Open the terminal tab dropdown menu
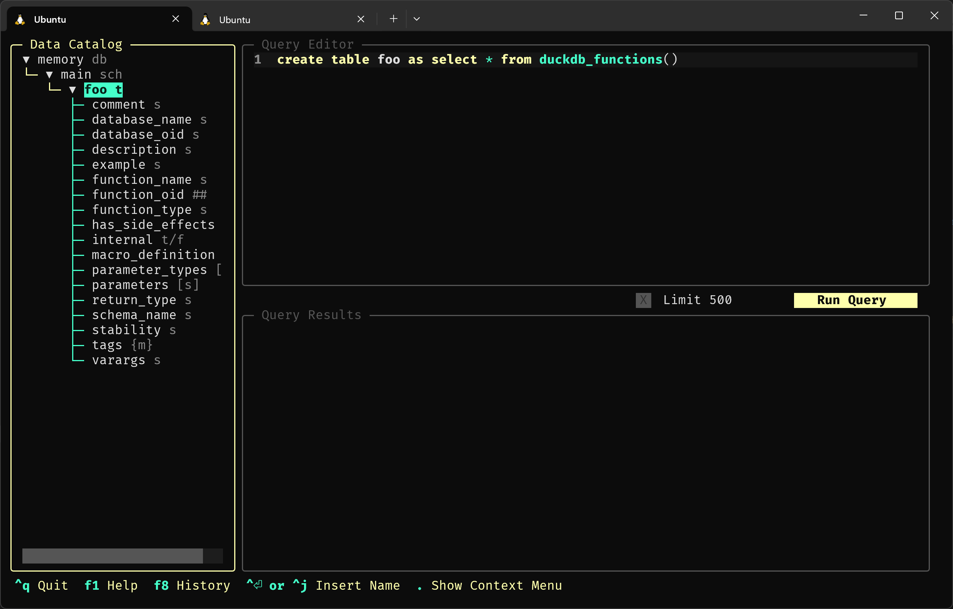This screenshot has height=609, width=953. click(416, 18)
